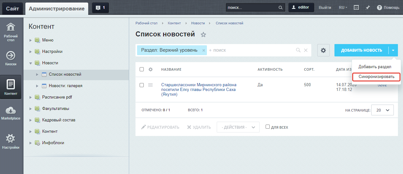Go to Новости breadcrumb

pos(198,23)
